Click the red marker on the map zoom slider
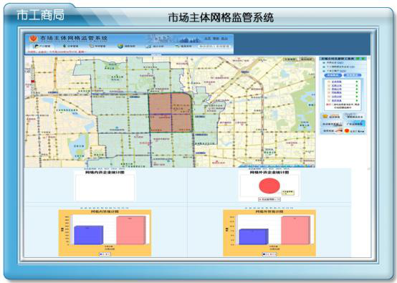The image size is (397, 283). pyautogui.click(x=33, y=81)
